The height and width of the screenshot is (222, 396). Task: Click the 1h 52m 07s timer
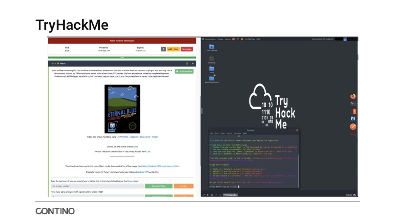(x=350, y=195)
